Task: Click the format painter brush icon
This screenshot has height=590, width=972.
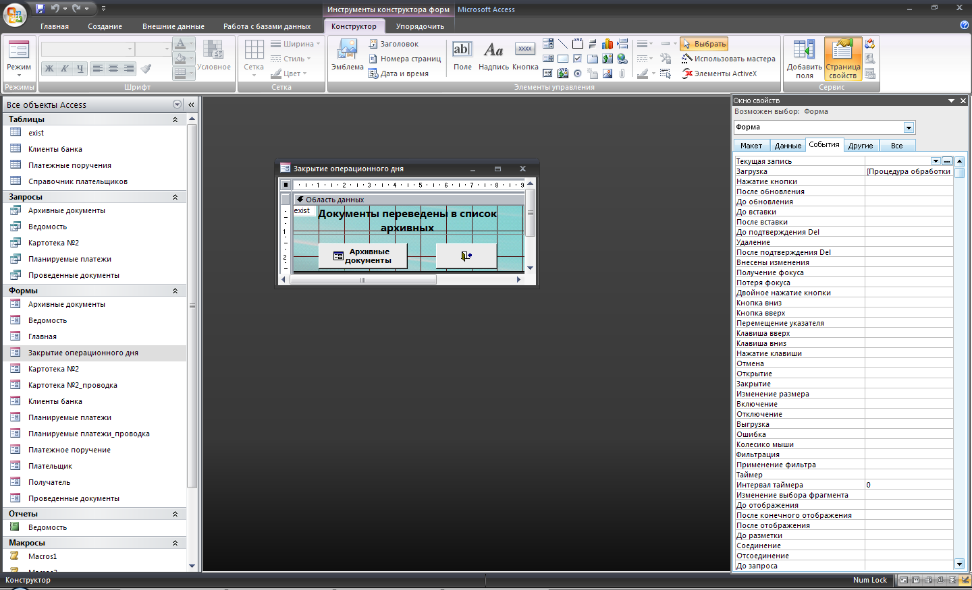Action: (x=146, y=68)
